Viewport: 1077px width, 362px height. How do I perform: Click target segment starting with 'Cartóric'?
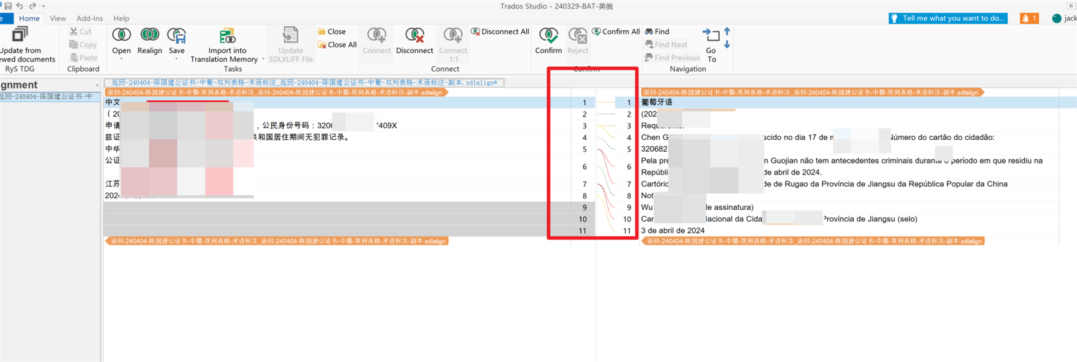coord(825,184)
